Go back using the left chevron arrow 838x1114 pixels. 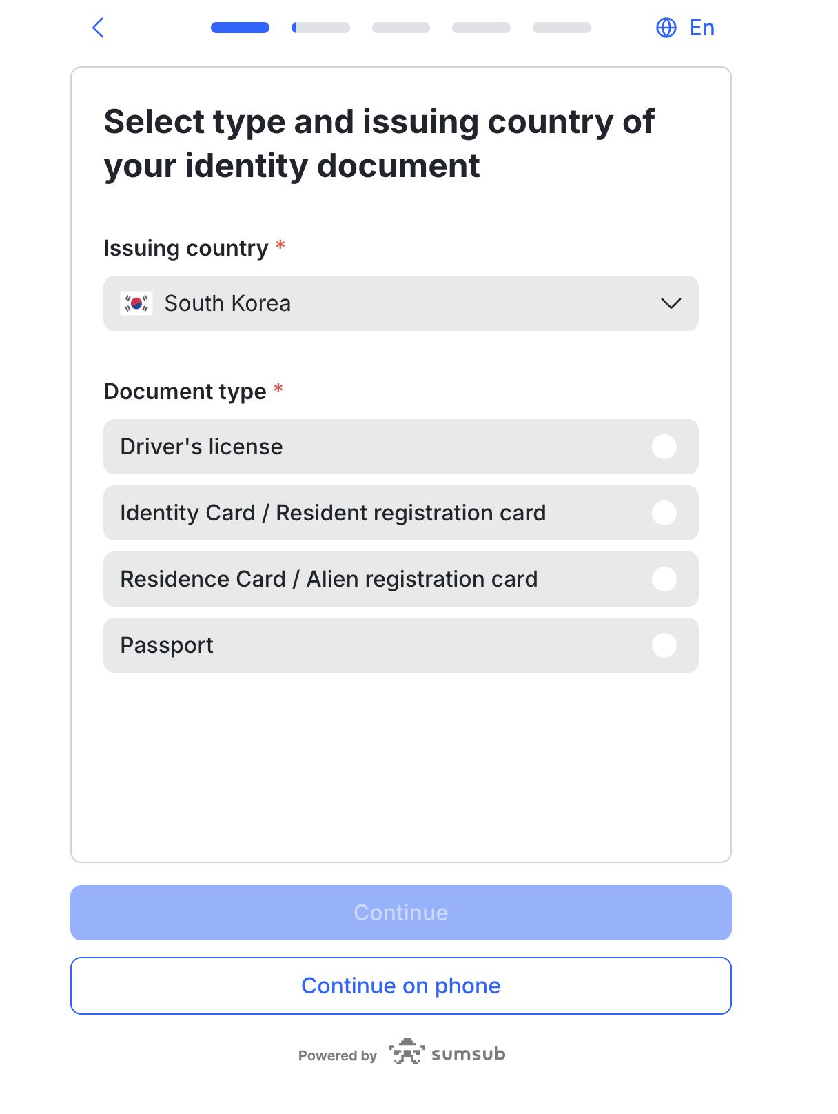pos(98,28)
